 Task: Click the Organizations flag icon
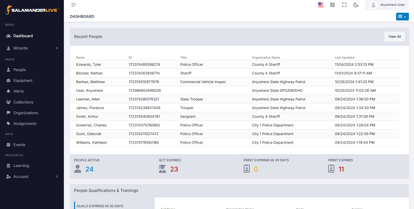tap(8, 113)
